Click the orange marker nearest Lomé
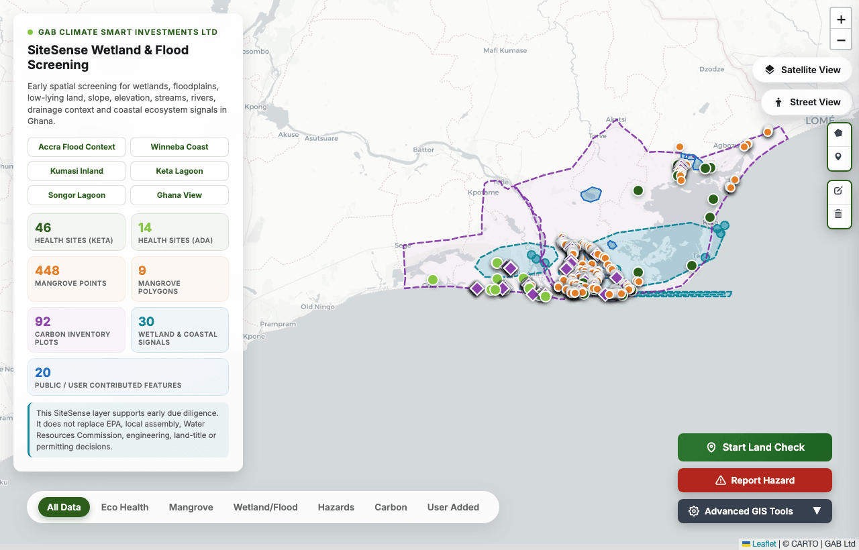Screen dimensions: 859x550 pyautogui.click(x=768, y=132)
